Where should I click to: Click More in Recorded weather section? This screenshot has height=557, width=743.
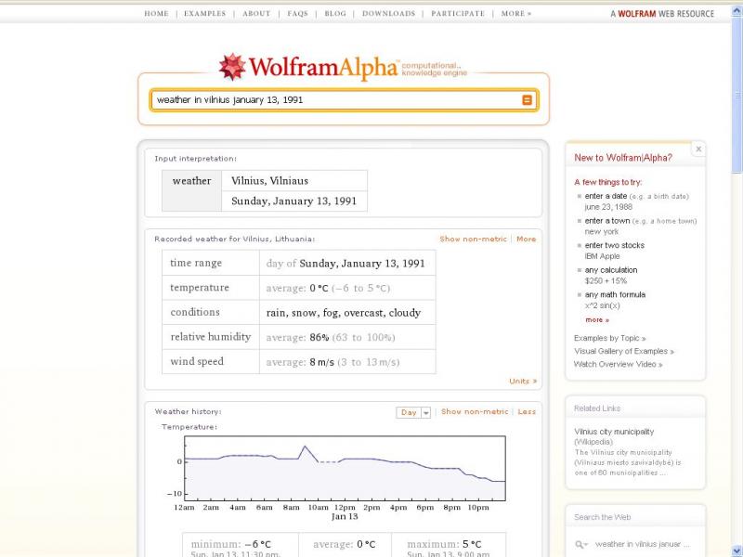coord(526,240)
